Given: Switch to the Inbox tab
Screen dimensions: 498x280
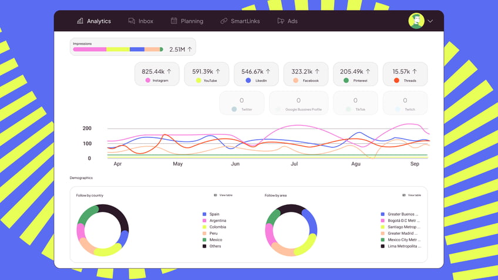Looking at the screenshot, I should pos(141,21).
